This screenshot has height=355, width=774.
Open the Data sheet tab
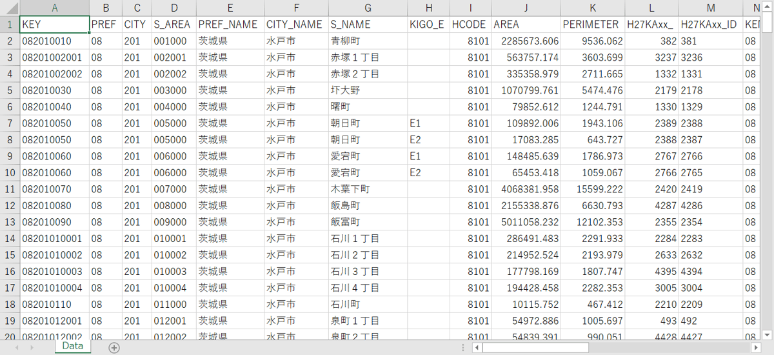pyautogui.click(x=73, y=347)
